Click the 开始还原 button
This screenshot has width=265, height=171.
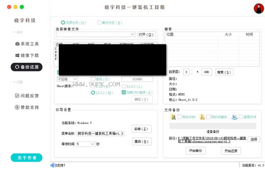[x=231, y=151]
